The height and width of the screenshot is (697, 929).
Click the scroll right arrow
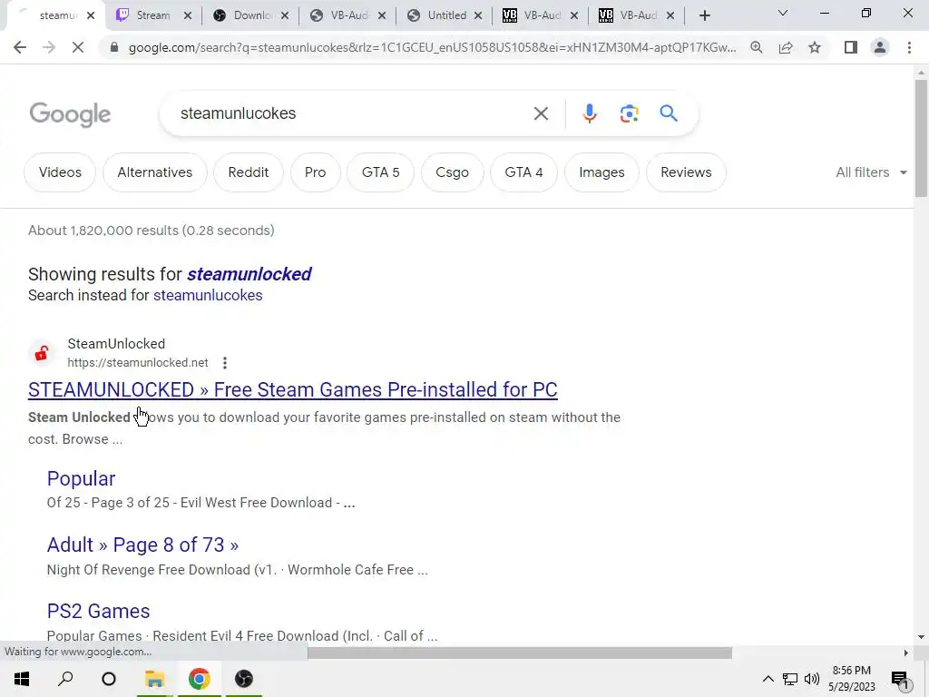(905, 653)
